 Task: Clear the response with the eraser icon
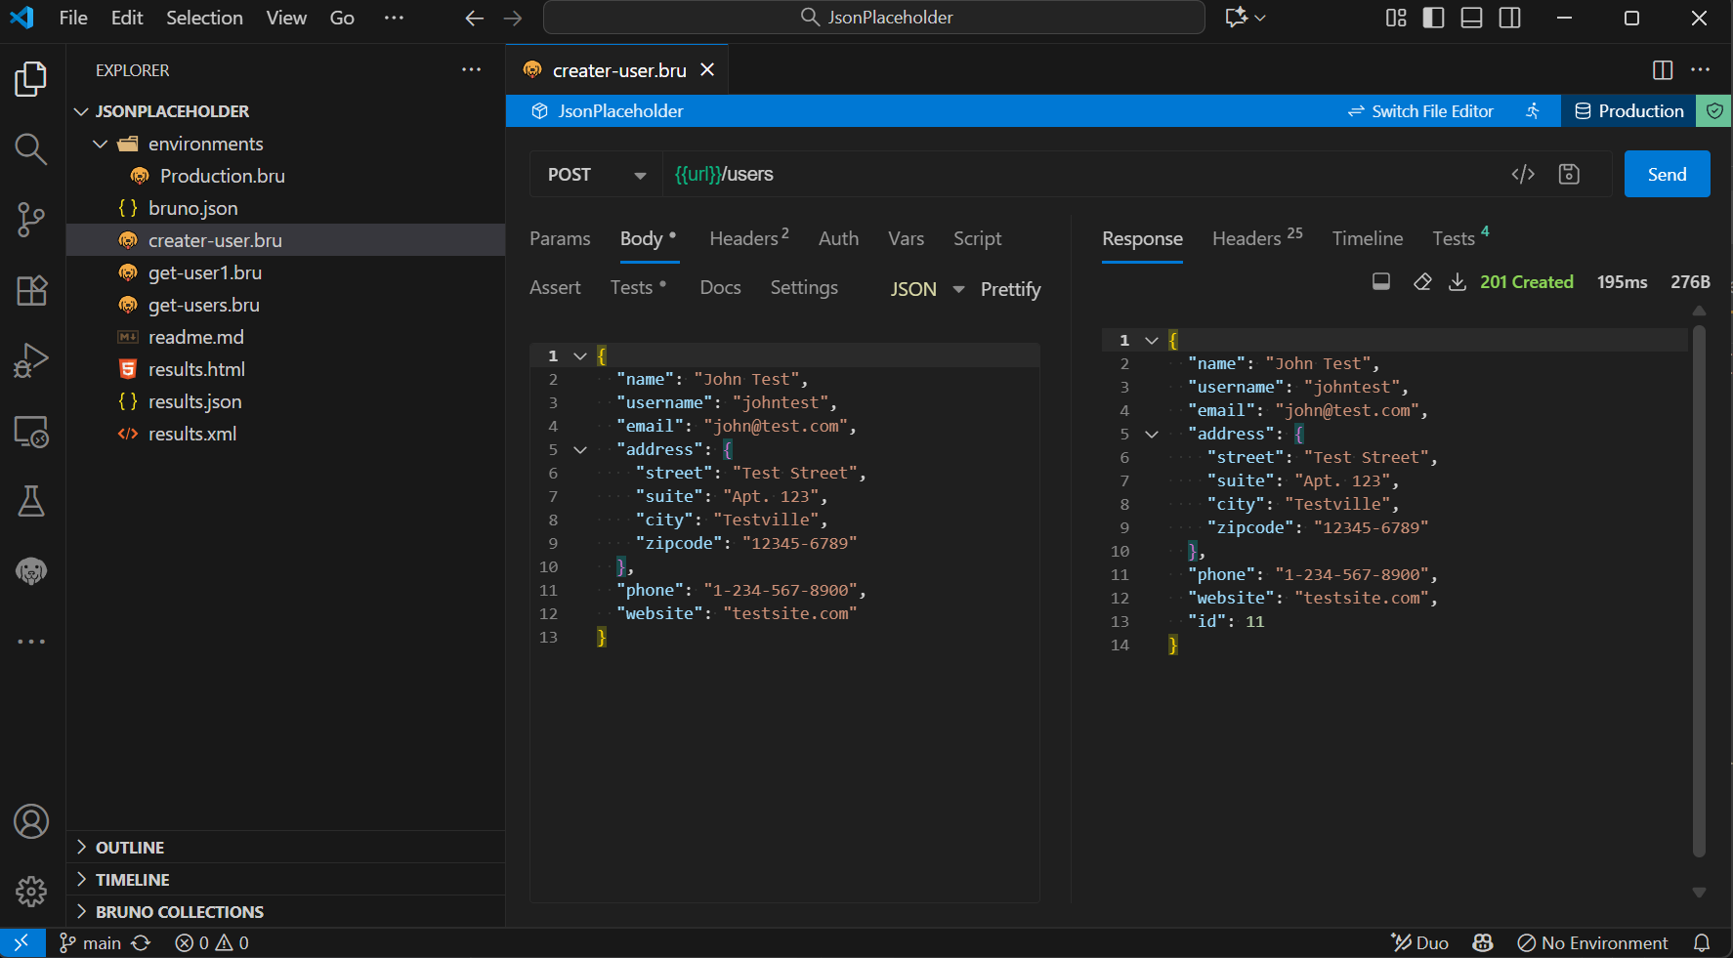point(1422,282)
